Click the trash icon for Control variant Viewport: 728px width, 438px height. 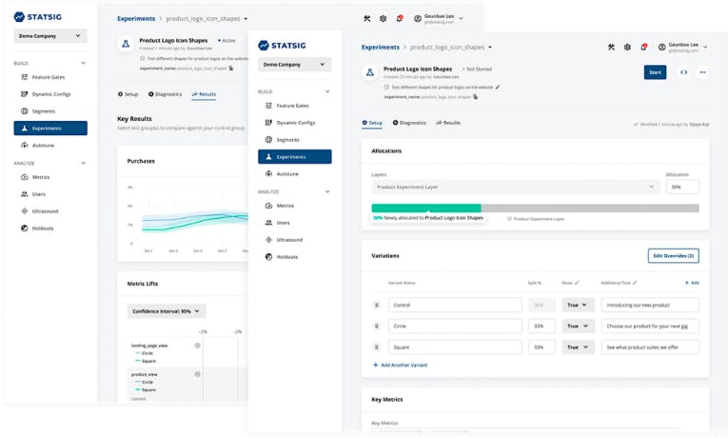tap(377, 305)
